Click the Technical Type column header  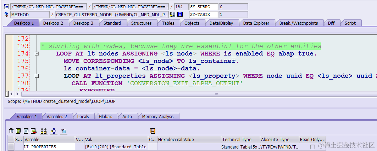coord(241,139)
